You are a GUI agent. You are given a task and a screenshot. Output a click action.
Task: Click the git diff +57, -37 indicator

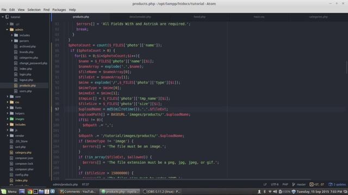316,184
